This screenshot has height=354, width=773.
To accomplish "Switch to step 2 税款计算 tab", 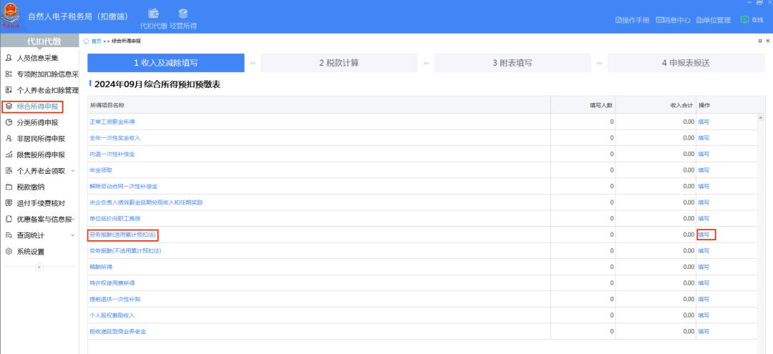I will [339, 63].
